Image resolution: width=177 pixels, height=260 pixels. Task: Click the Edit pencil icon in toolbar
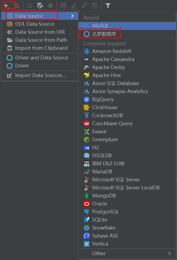coord(74,6)
